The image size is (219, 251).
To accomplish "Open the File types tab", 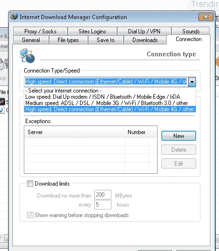I will coord(68,40).
